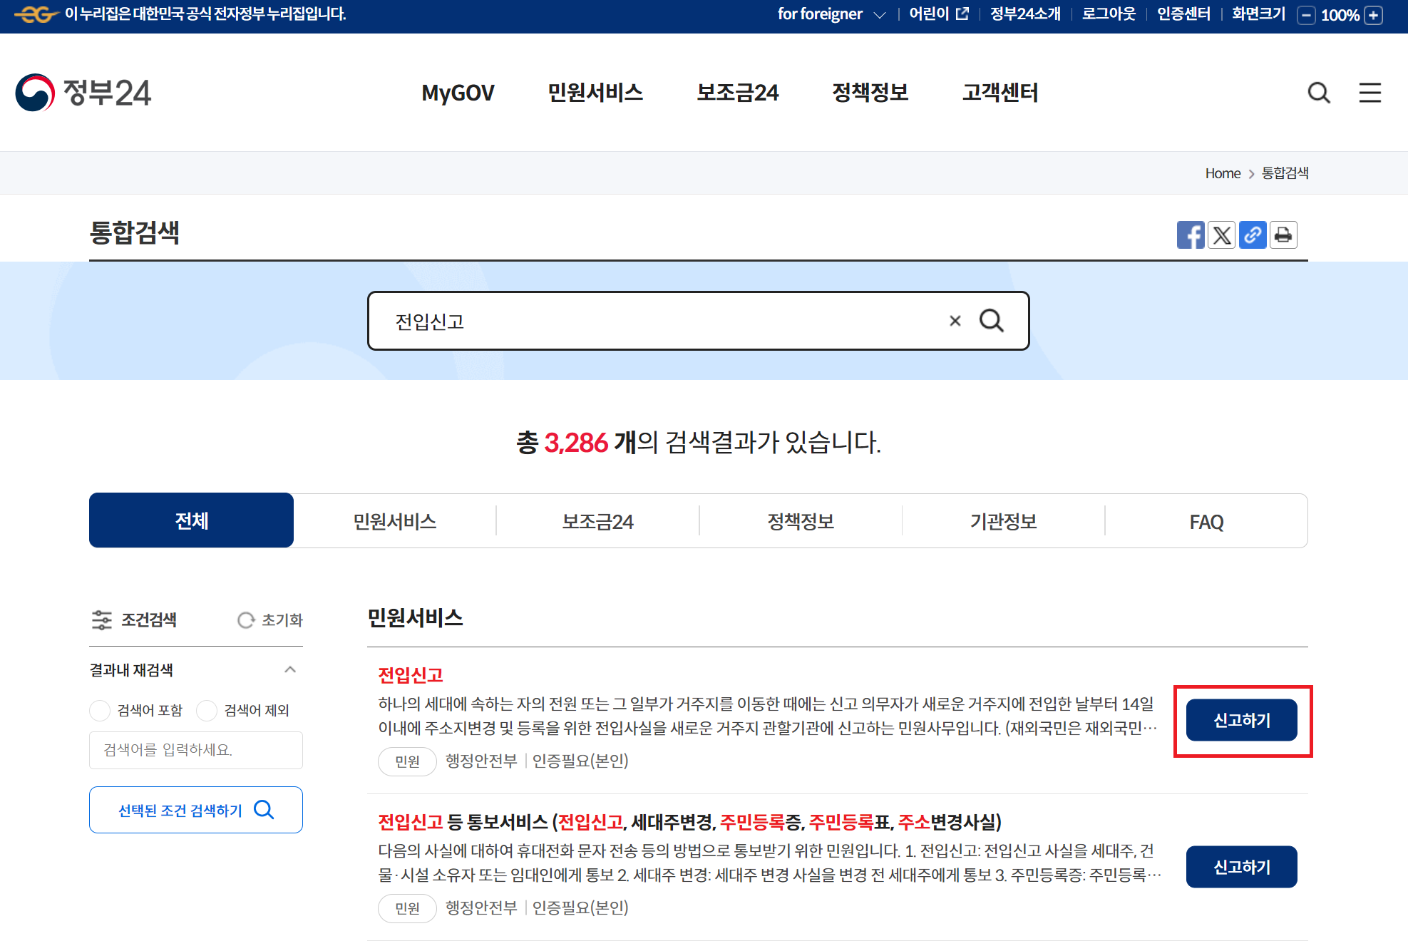Copy page link icon

pyautogui.click(x=1253, y=235)
